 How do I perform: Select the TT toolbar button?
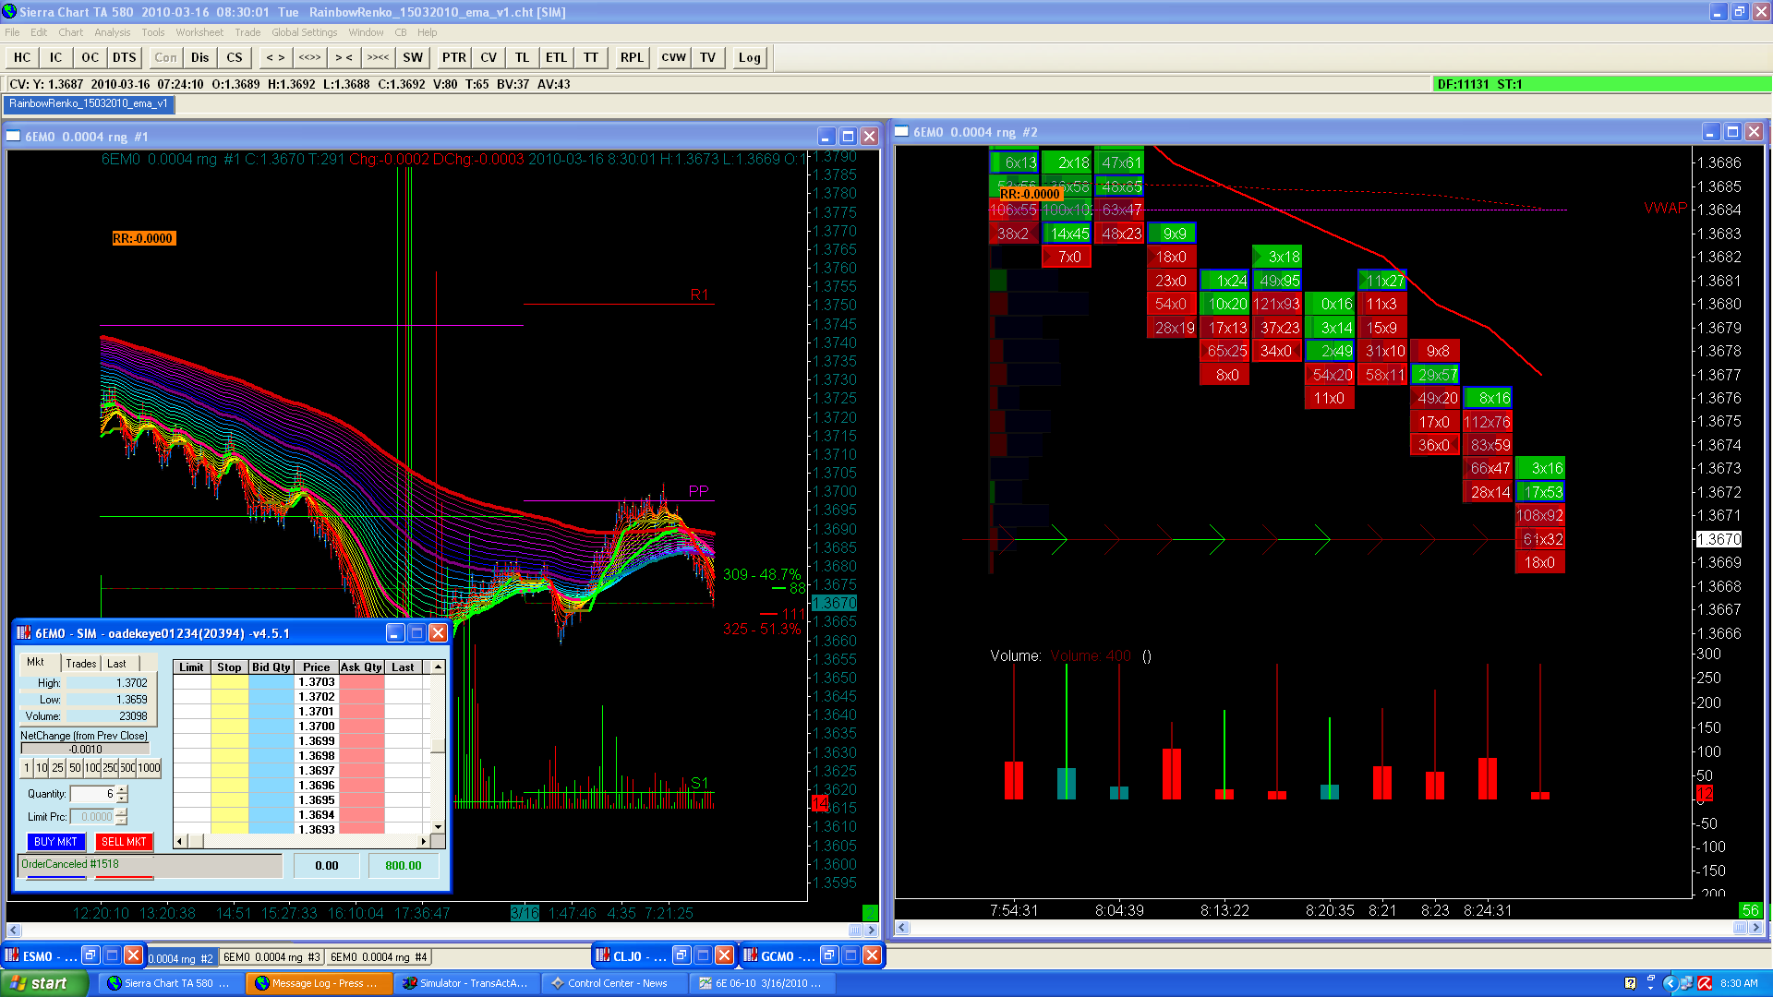tap(590, 57)
